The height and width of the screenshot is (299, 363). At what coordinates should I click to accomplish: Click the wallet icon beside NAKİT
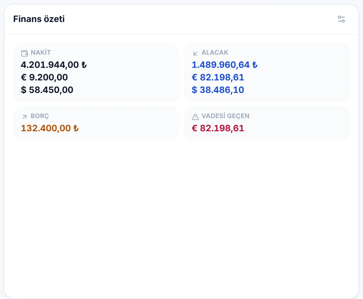(24, 53)
